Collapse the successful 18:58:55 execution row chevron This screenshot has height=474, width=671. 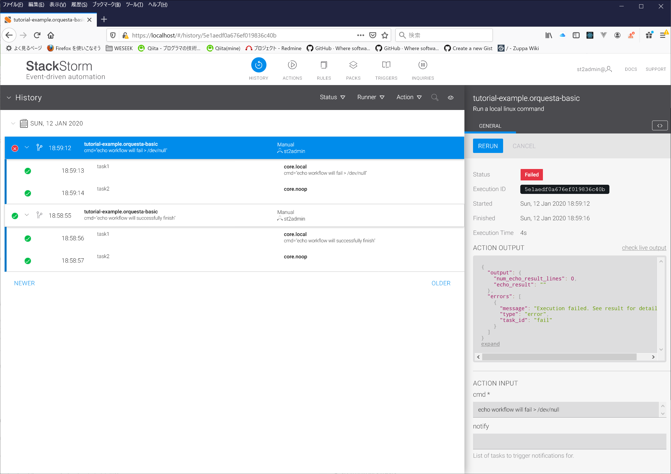coord(27,215)
